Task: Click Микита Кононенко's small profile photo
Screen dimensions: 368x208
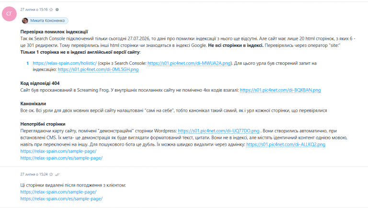Action: click(x=25, y=21)
